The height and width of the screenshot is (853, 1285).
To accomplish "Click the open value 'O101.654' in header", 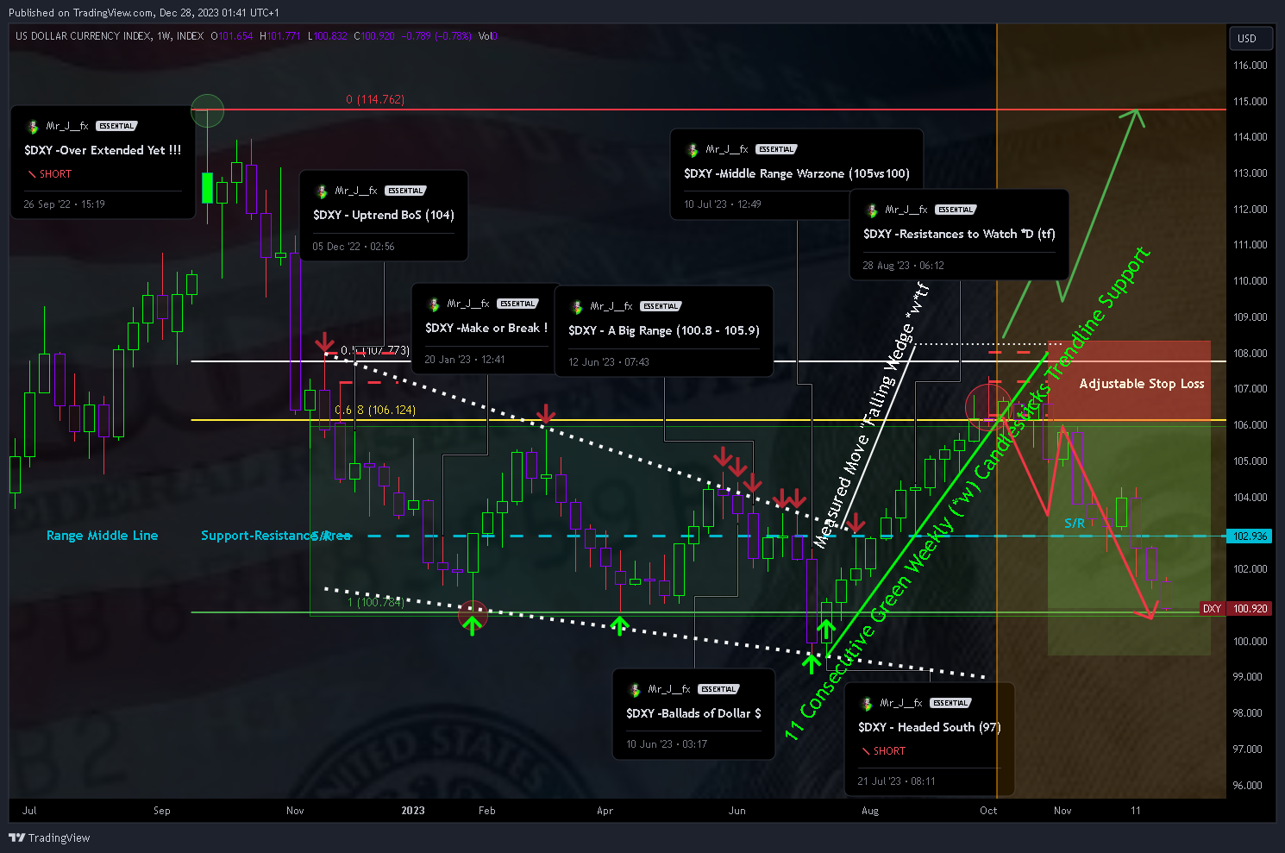I will click(232, 36).
